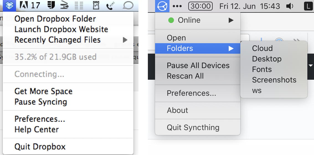Expand the Recently Changed Files submenu
This screenshot has height=155, width=314.
point(125,40)
